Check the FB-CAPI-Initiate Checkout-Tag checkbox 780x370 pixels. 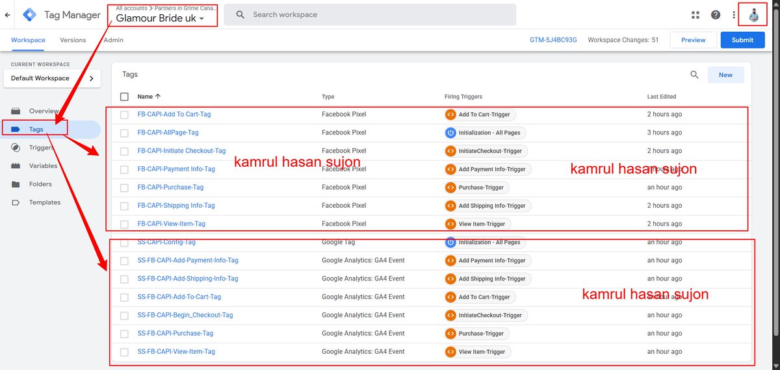(x=124, y=151)
